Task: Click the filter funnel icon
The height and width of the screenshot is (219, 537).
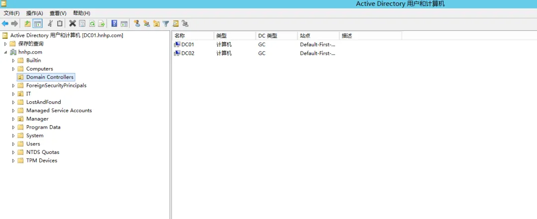Action: coord(166,24)
